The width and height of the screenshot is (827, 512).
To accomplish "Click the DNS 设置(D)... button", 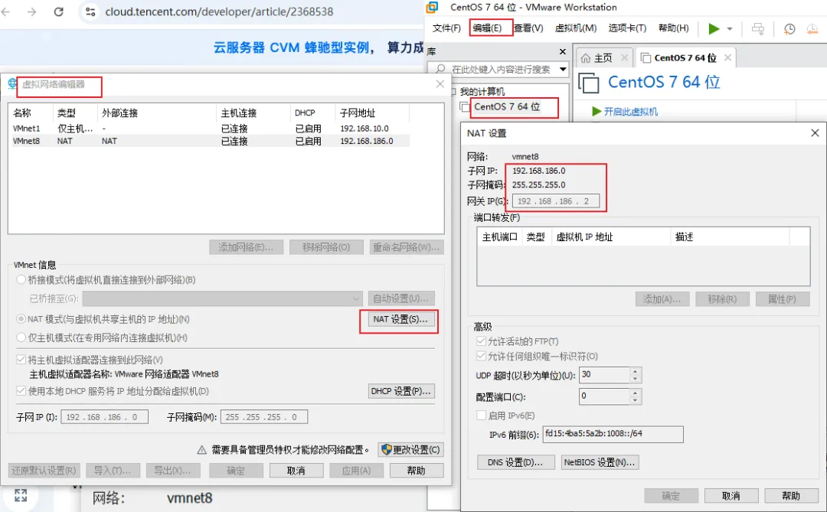I will tap(515, 462).
